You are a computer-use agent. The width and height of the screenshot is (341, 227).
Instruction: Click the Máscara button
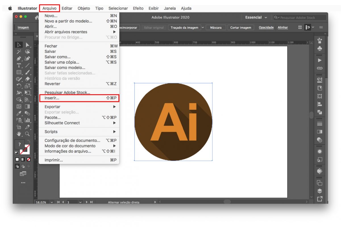[x=216, y=28]
